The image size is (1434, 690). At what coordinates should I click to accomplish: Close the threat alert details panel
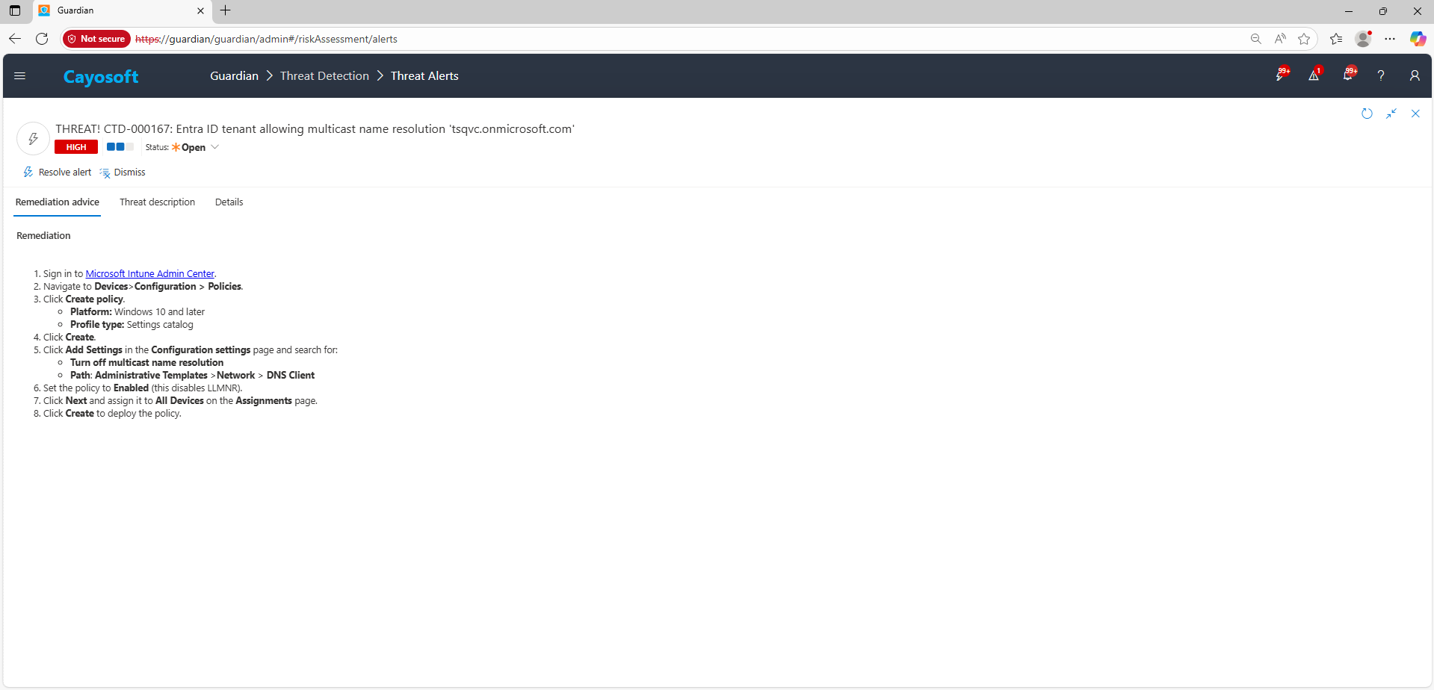[x=1415, y=114]
